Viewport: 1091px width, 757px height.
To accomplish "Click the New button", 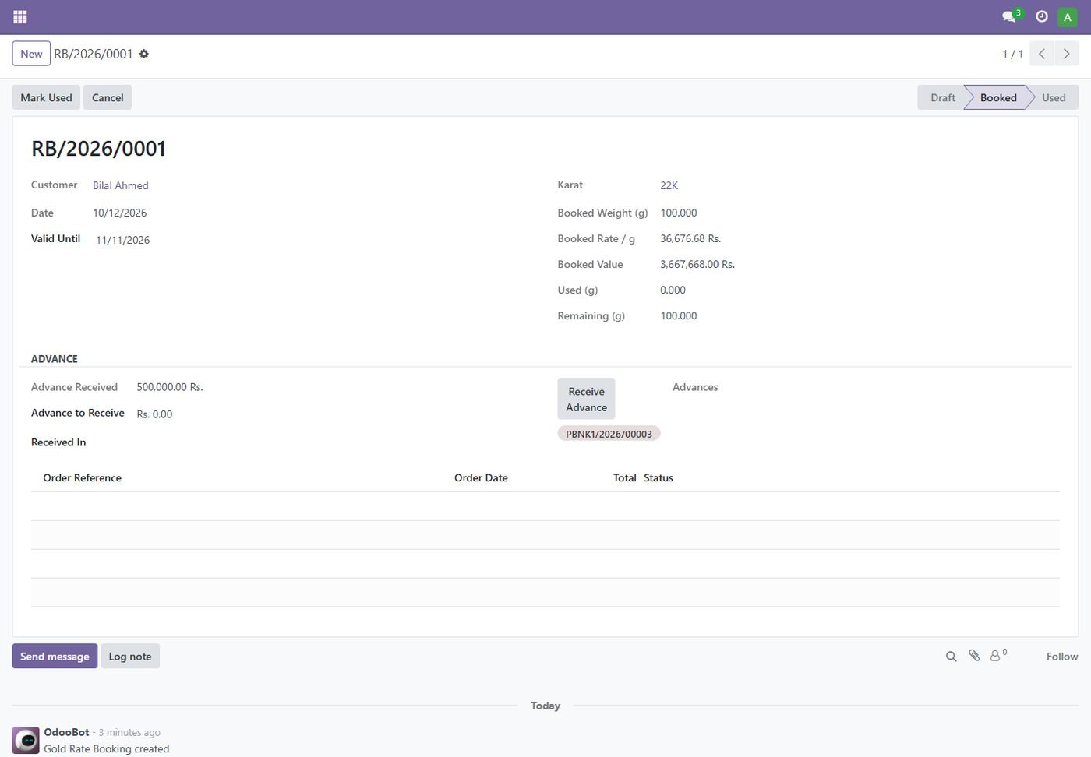I will tap(31, 54).
